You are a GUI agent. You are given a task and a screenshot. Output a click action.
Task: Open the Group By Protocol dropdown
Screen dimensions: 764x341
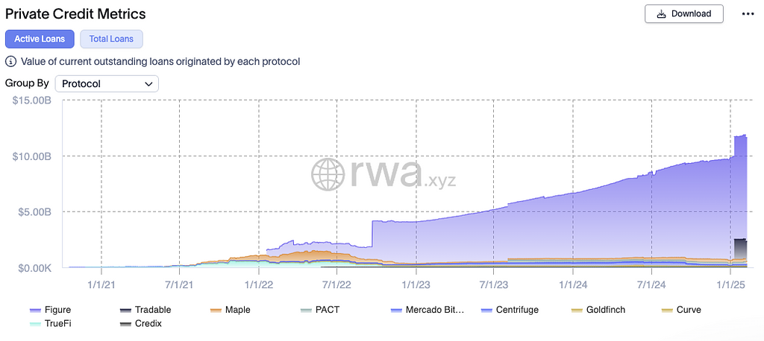[x=107, y=83]
